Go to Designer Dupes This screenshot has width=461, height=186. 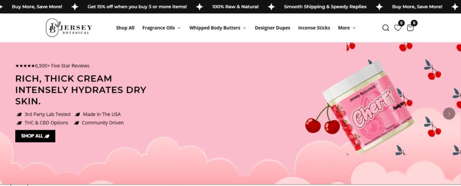point(272,28)
